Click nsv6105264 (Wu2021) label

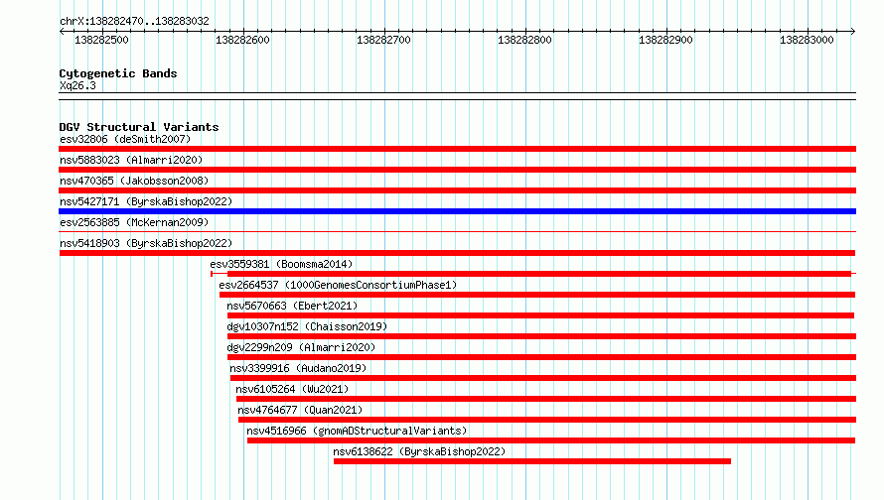point(292,389)
